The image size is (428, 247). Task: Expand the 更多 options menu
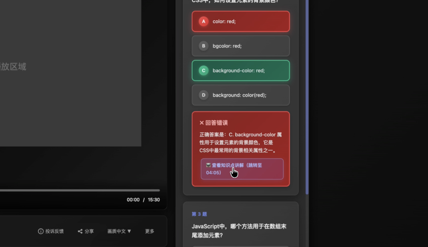[149, 231]
